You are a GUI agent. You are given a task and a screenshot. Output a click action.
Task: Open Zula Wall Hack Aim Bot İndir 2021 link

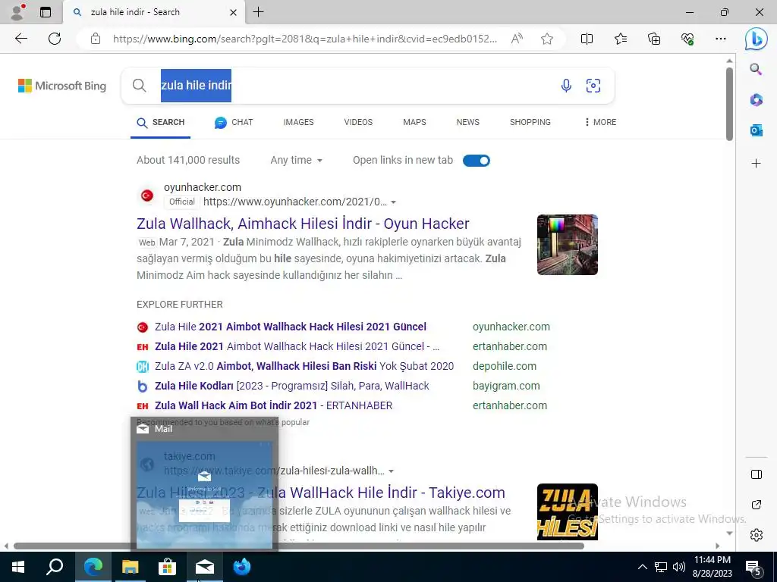(273, 406)
